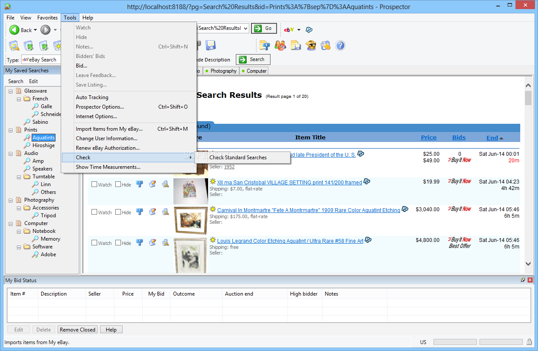Click notes icon for San Cristobal print
Viewport: 538px width, 351px height.
click(153, 184)
